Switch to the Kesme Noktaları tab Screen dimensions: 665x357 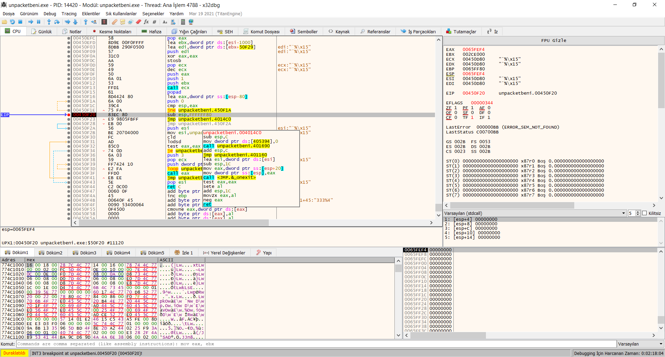point(112,32)
